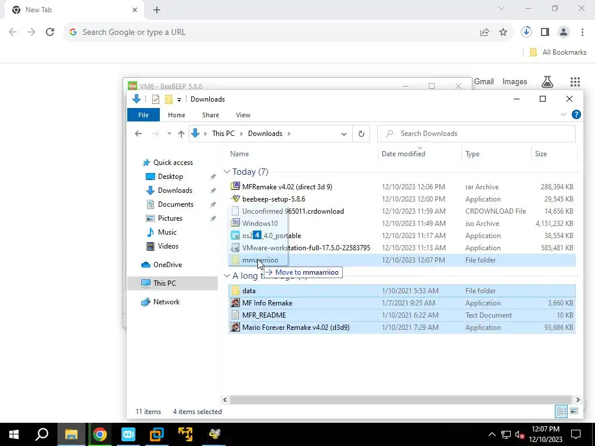Open the Action Center notifications icon
Image resolution: width=595 pixels, height=446 pixels.
click(x=576, y=434)
